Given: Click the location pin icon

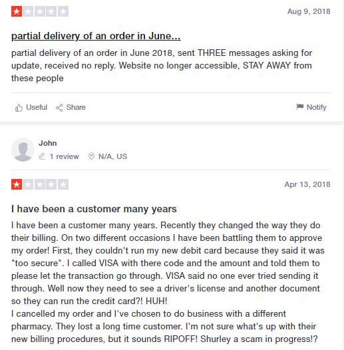Looking at the screenshot, I should coord(91,156).
